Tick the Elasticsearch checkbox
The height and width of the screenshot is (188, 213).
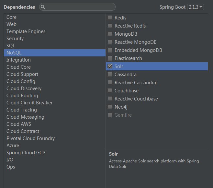[x=110, y=58]
